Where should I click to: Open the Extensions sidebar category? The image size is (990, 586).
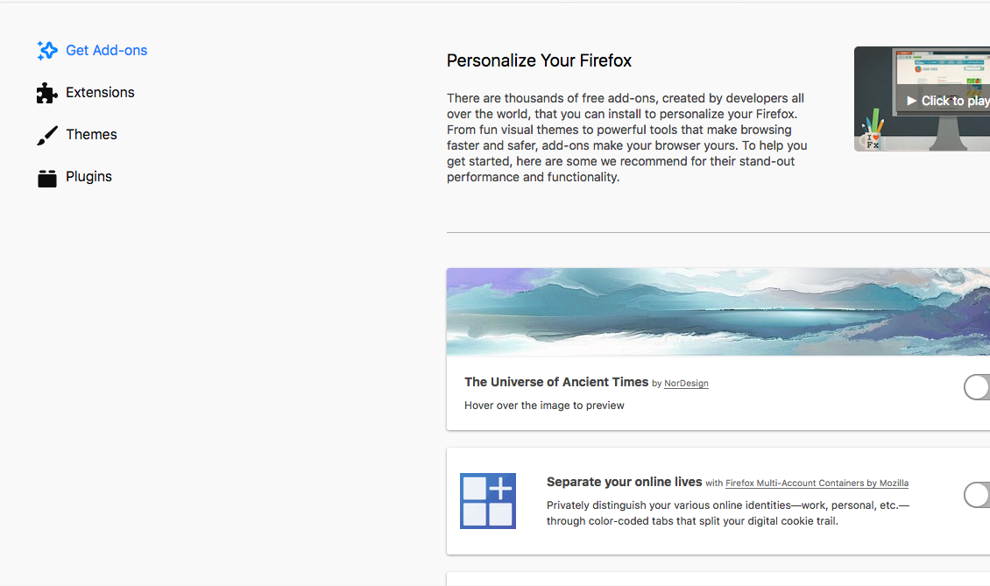tap(86, 93)
